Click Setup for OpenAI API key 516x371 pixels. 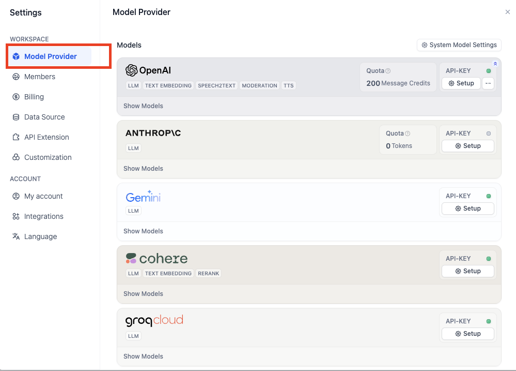460,83
